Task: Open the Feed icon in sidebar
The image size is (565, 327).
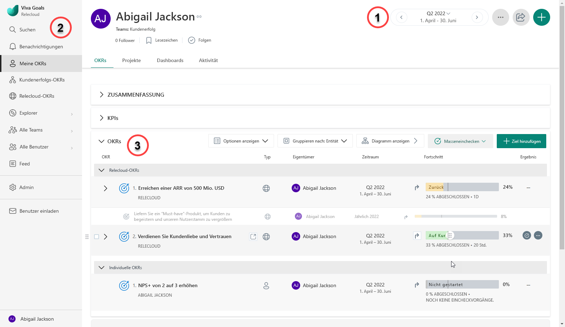Action: (x=13, y=164)
